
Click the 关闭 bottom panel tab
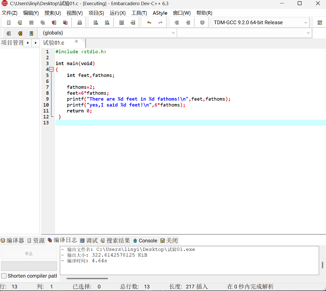(169, 241)
